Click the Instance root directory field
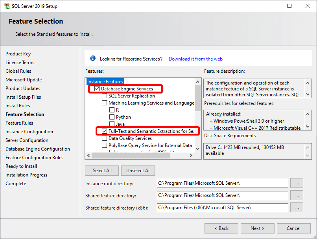This screenshot has height=239, width=317. 222,183
